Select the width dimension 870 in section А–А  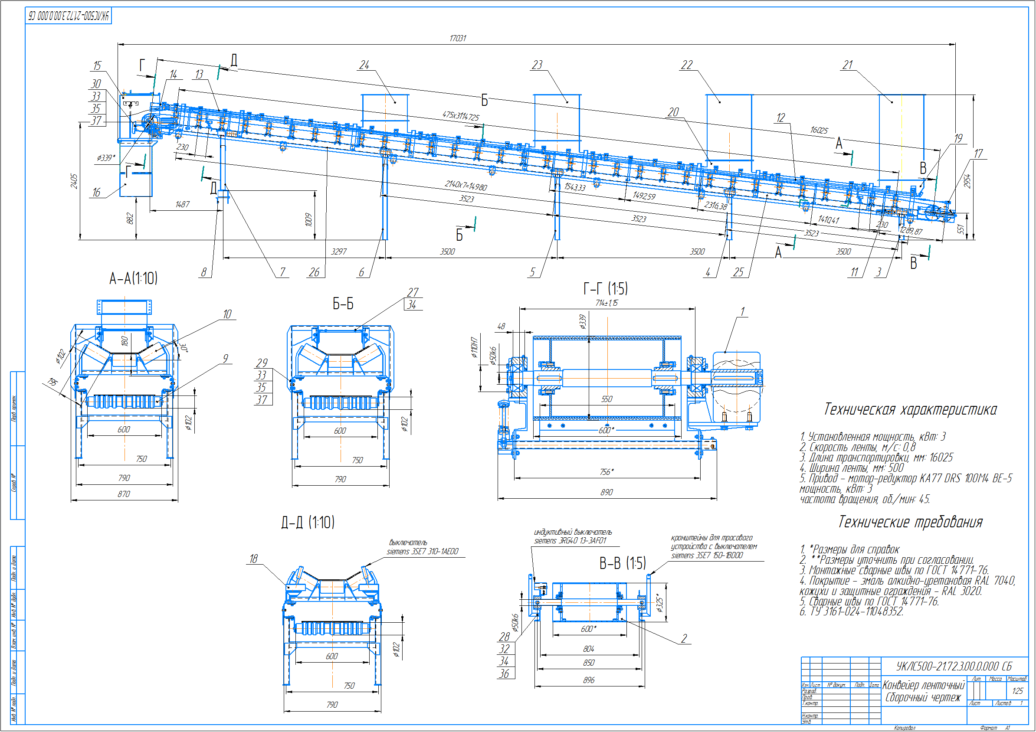124,494
